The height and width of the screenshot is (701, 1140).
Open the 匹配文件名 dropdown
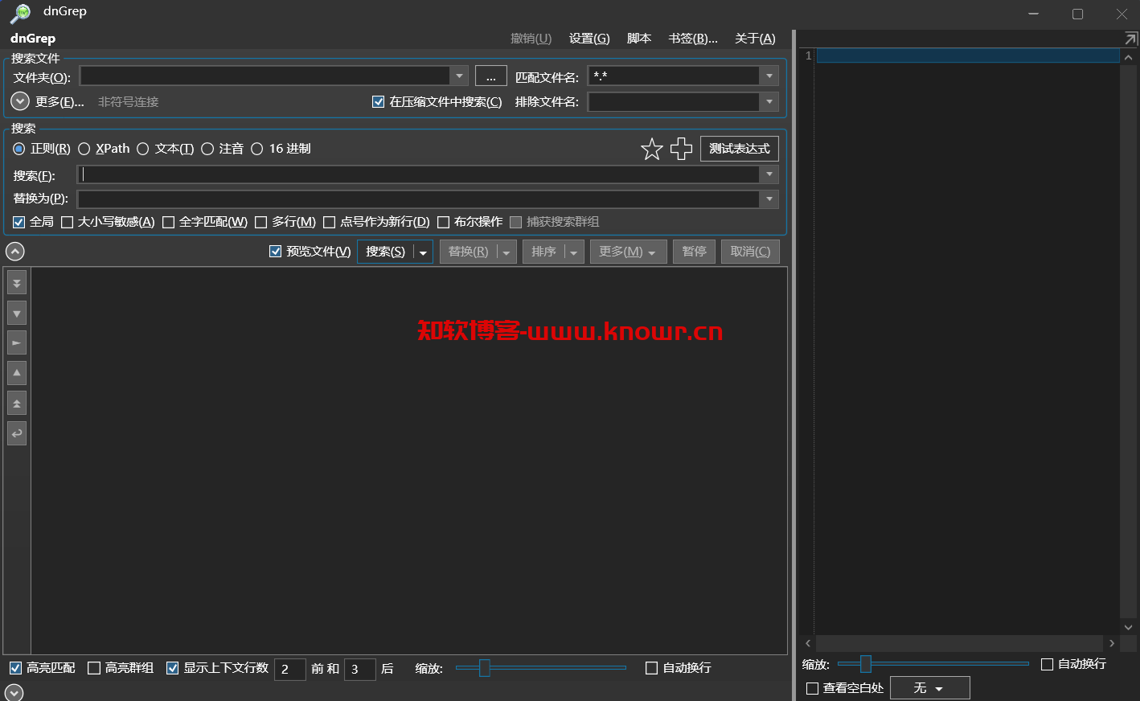[x=769, y=76]
